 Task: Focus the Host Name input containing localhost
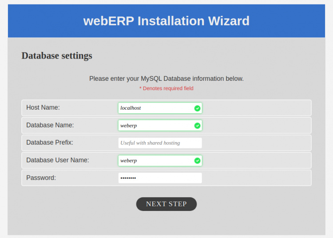click(155, 108)
